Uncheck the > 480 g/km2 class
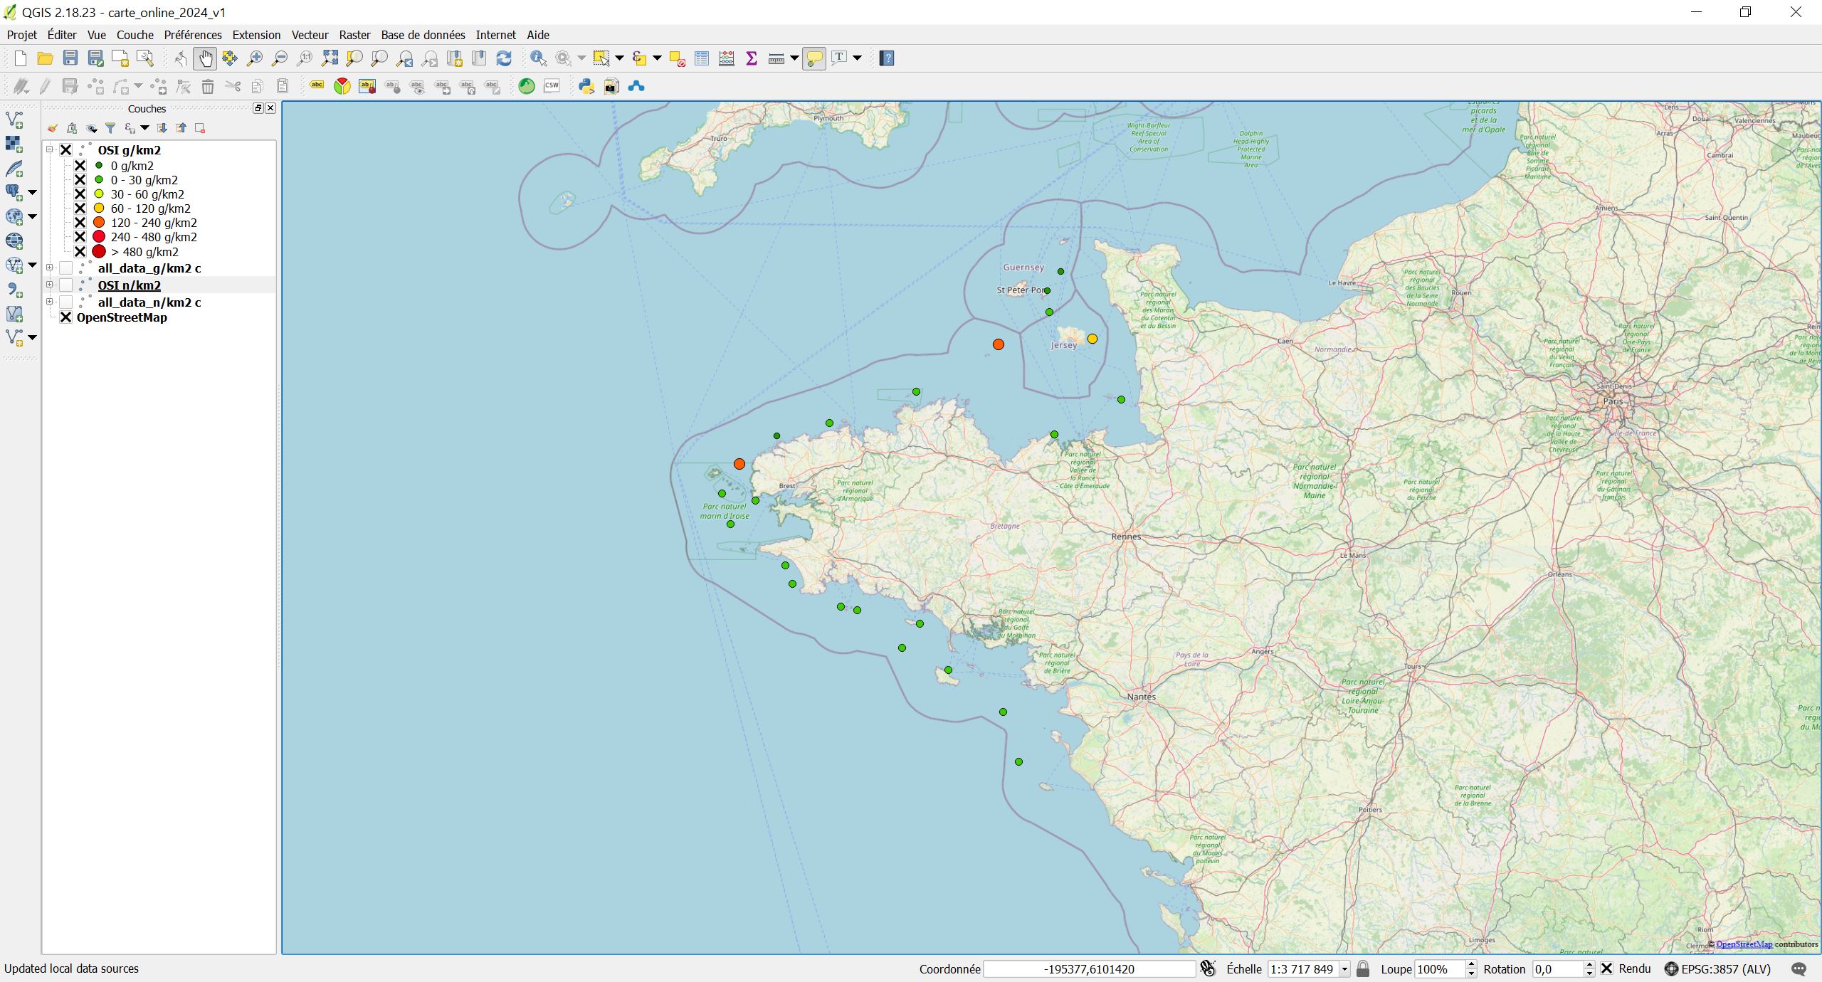This screenshot has height=982, width=1822. [80, 252]
